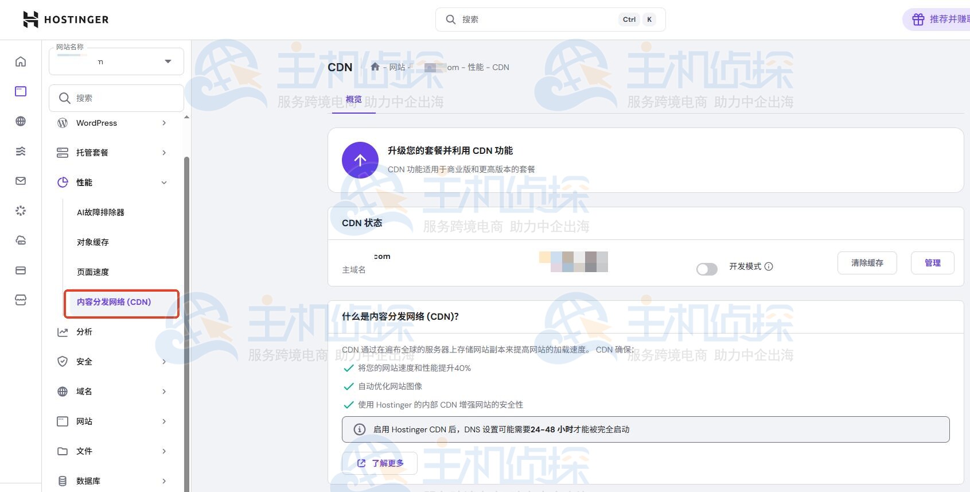Expand the 域名 menu chevron
The height and width of the screenshot is (492, 970).
164,392
